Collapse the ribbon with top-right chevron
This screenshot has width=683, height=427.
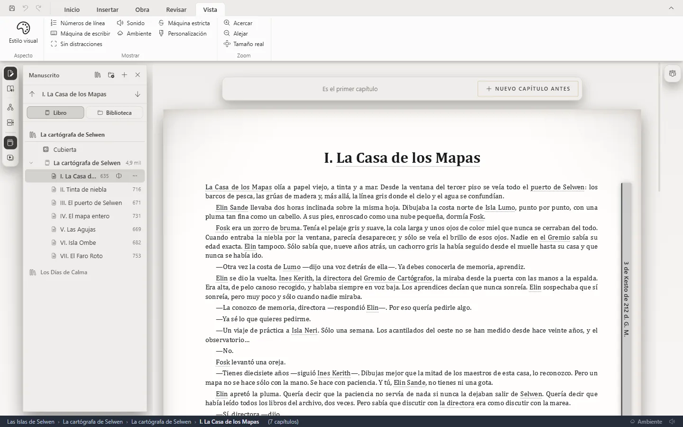[x=671, y=8]
